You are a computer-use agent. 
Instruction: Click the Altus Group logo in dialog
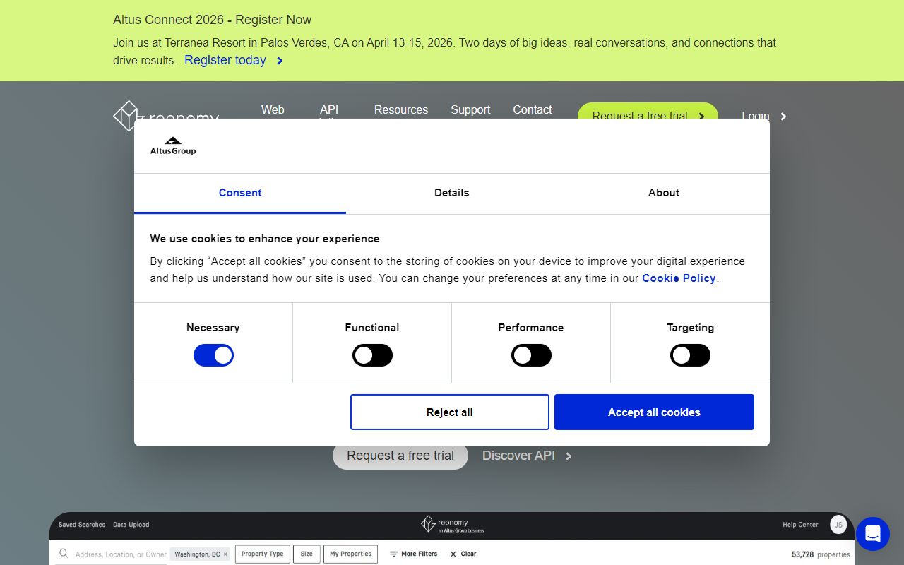tap(173, 146)
